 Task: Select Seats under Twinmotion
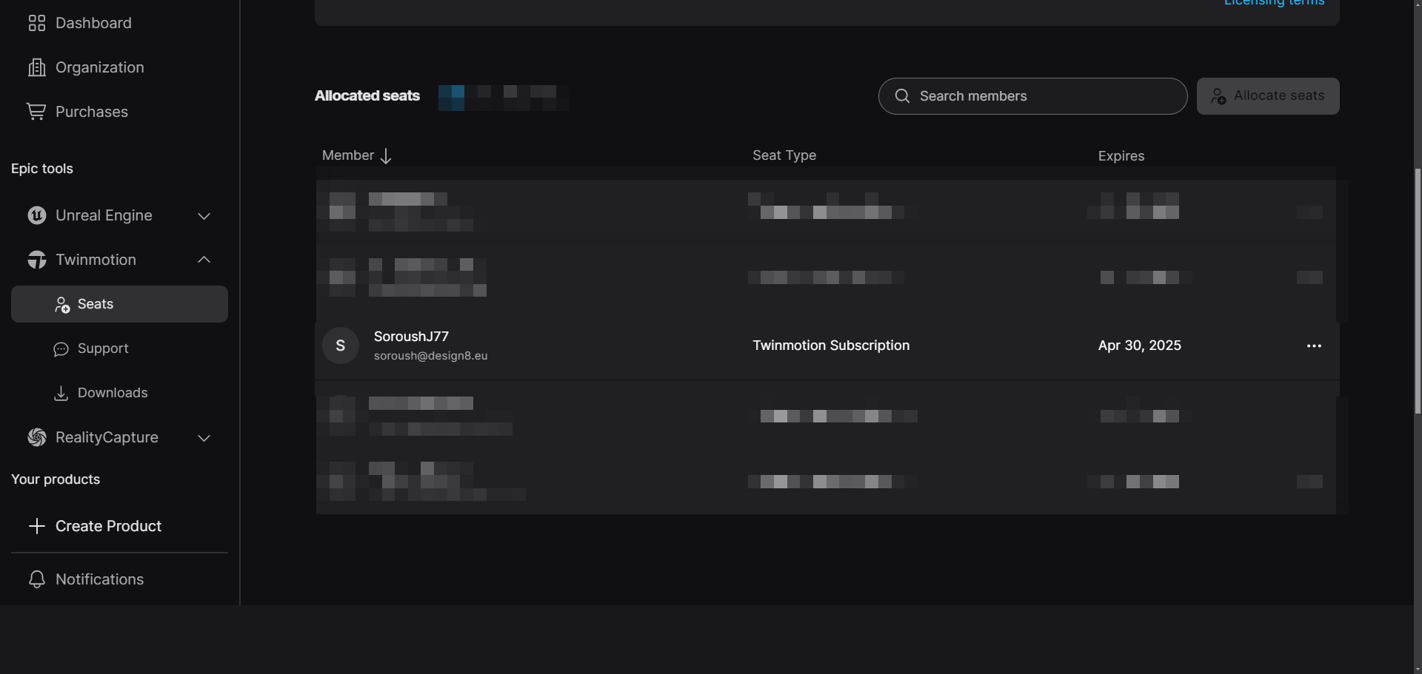[x=119, y=304]
